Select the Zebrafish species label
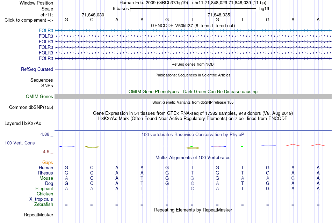 click(44, 205)
